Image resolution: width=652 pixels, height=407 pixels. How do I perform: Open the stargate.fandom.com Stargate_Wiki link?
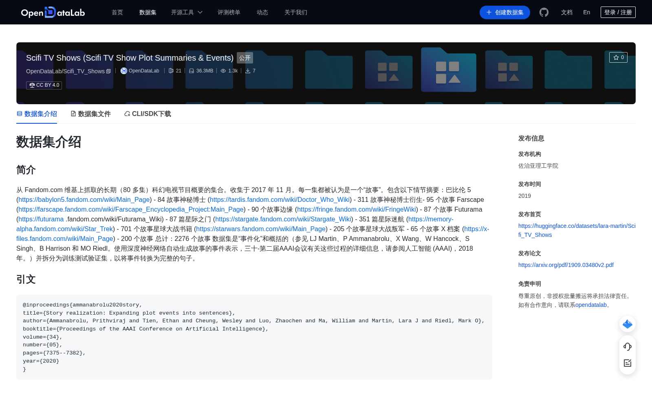pos(283,219)
